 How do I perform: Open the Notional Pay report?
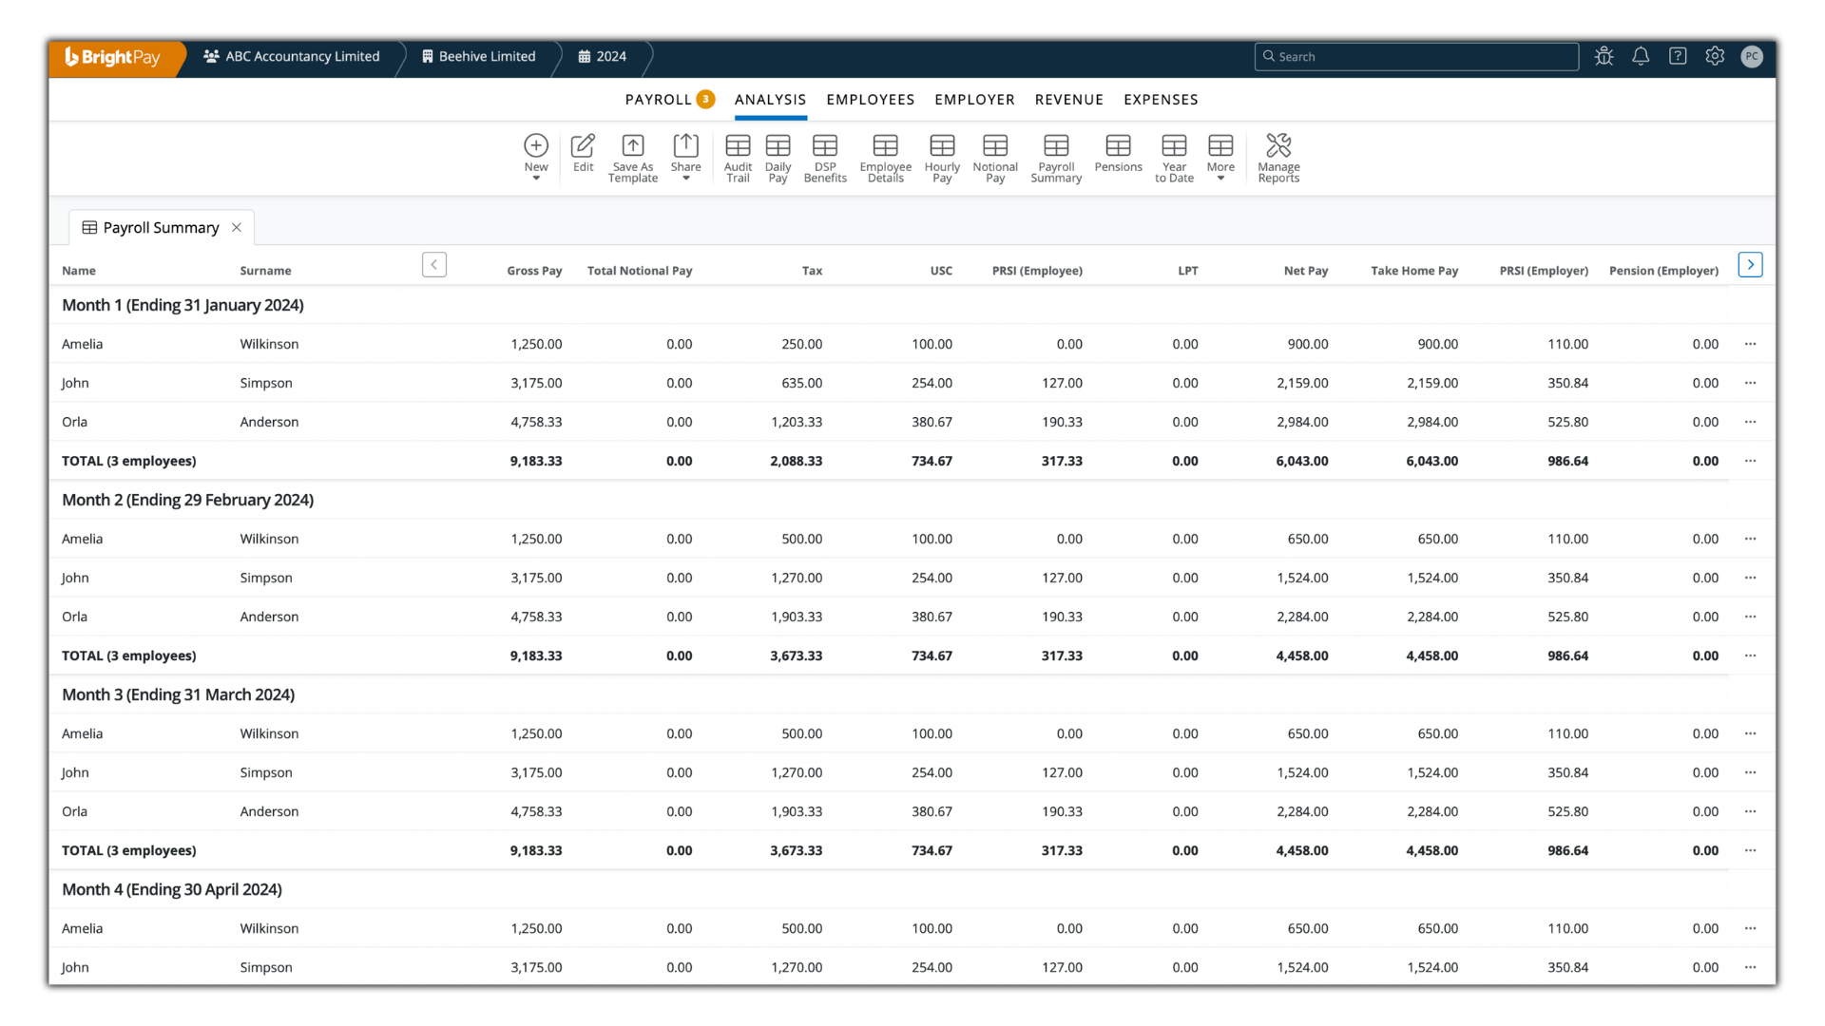(x=995, y=158)
